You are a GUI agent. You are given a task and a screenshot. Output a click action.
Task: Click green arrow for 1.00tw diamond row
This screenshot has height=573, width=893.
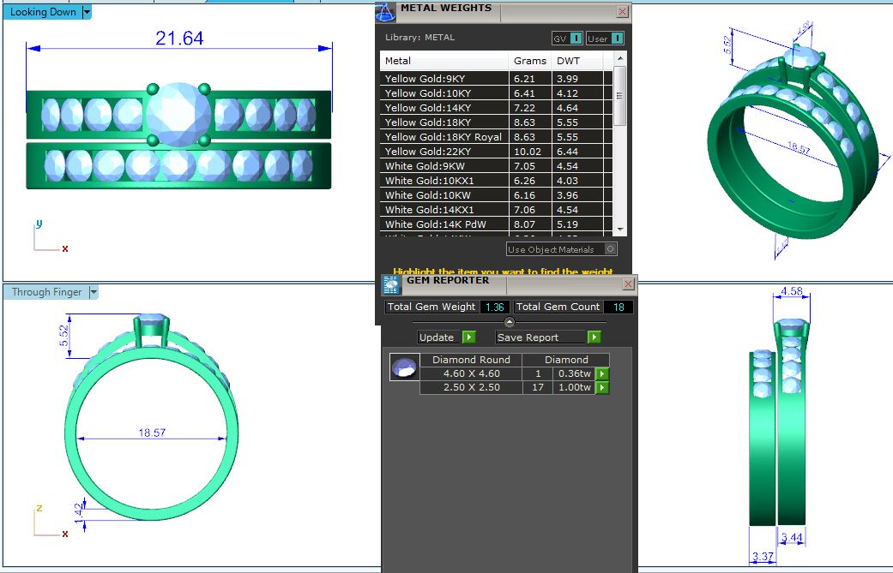[x=602, y=388]
